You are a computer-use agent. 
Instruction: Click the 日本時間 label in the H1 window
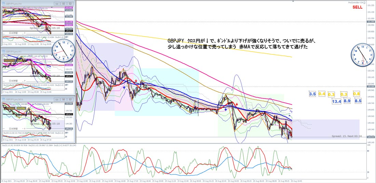pos(13,81)
